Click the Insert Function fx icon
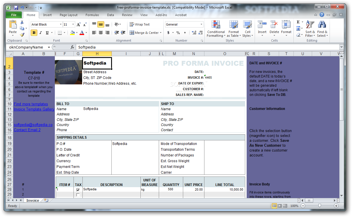Screen dimensions: 352x217 (x=72, y=47)
